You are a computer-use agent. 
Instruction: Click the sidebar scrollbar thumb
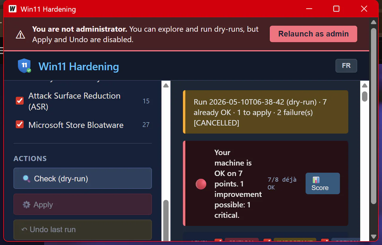[x=166, y=220]
